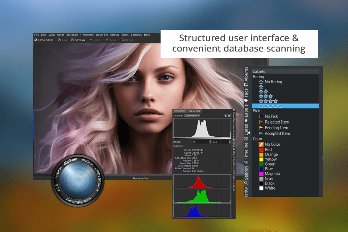The image size is (348, 232).
Task: Select the Green color label
Action: point(267,164)
